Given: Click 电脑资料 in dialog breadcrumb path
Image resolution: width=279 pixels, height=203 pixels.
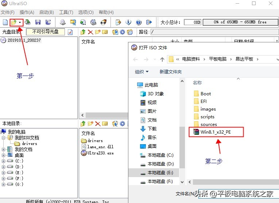Looking at the screenshot, I should pos(191,59).
